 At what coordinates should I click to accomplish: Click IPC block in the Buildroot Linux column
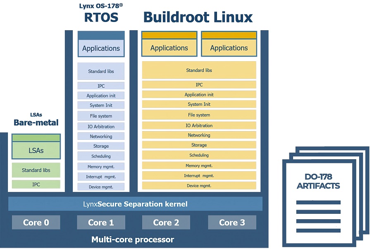pyautogui.click(x=199, y=85)
